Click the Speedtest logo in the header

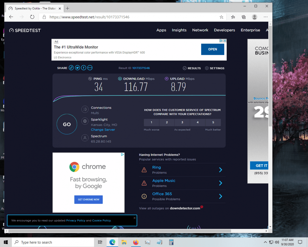click(x=25, y=30)
